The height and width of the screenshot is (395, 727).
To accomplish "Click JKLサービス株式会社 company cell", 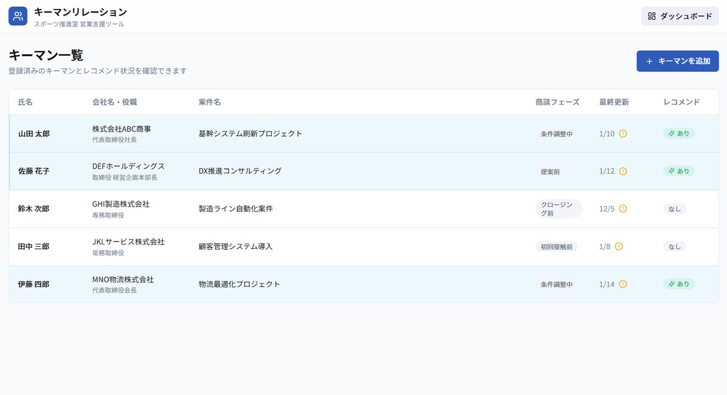I will click(129, 242).
